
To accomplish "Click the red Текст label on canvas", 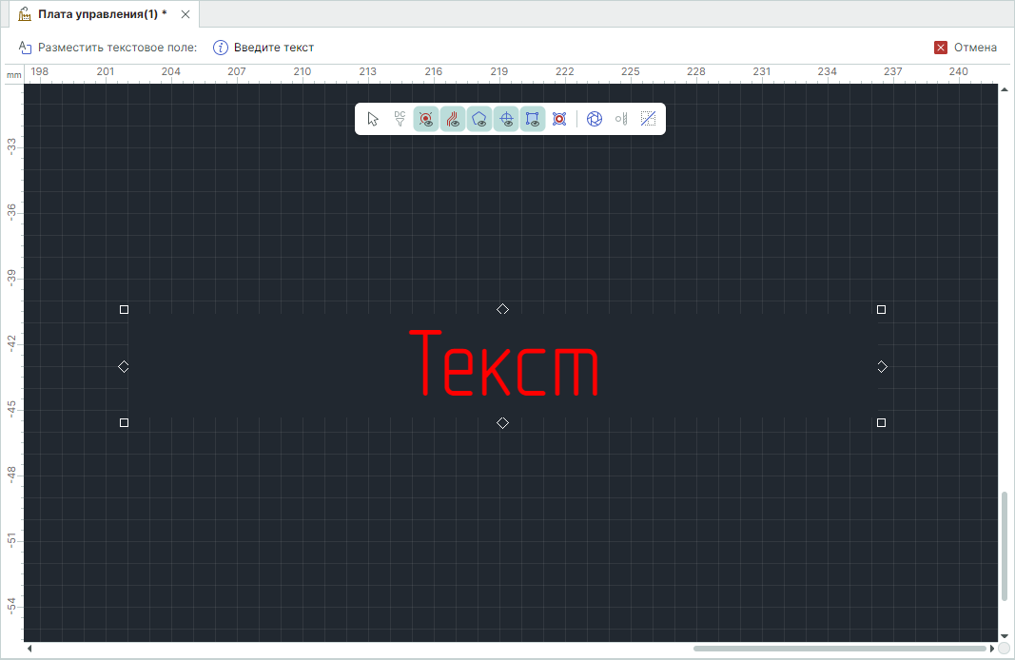I will coord(504,362).
